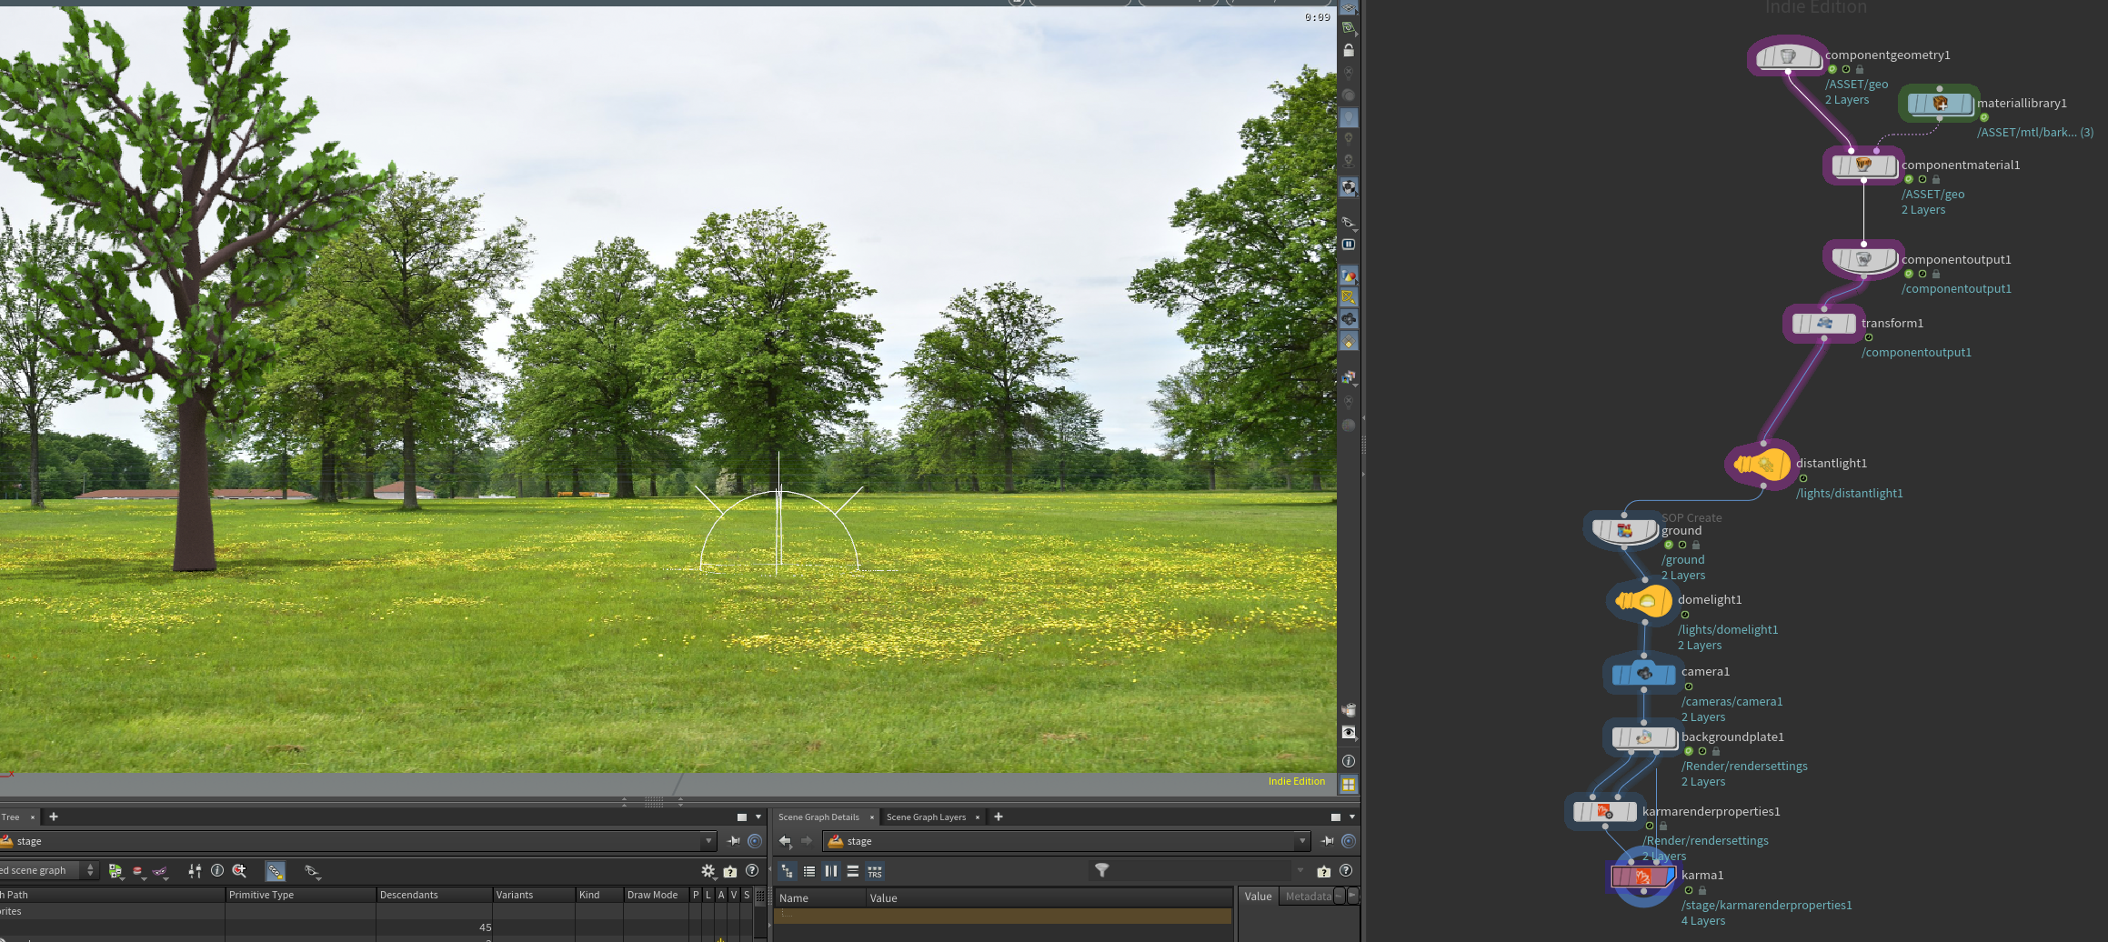Click the distantlight1 light bulb node

1762,465
